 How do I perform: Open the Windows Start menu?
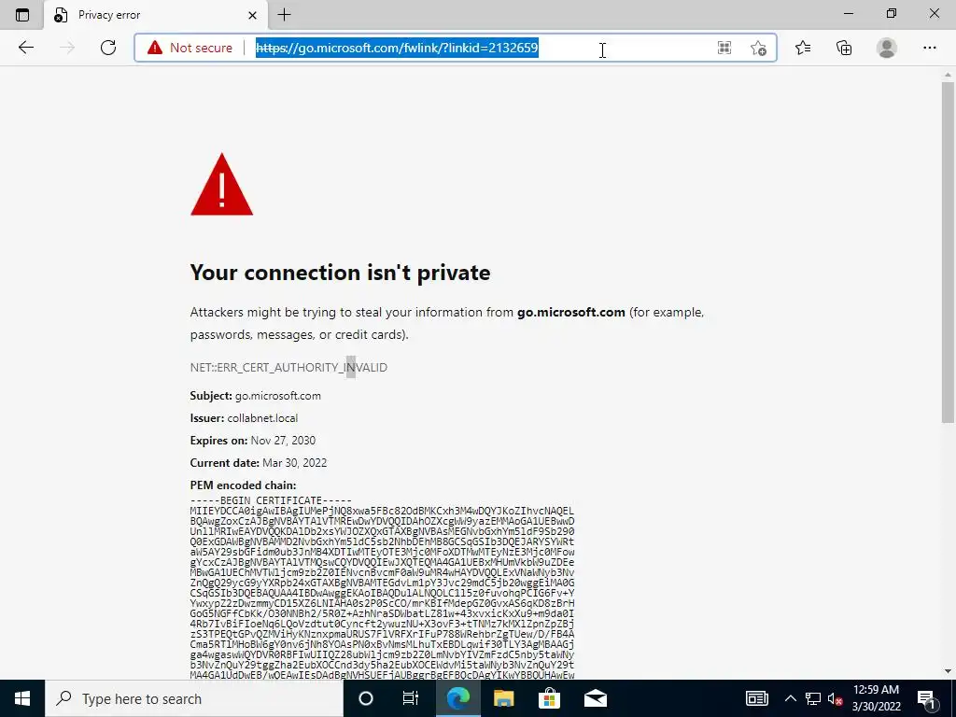[22, 698]
